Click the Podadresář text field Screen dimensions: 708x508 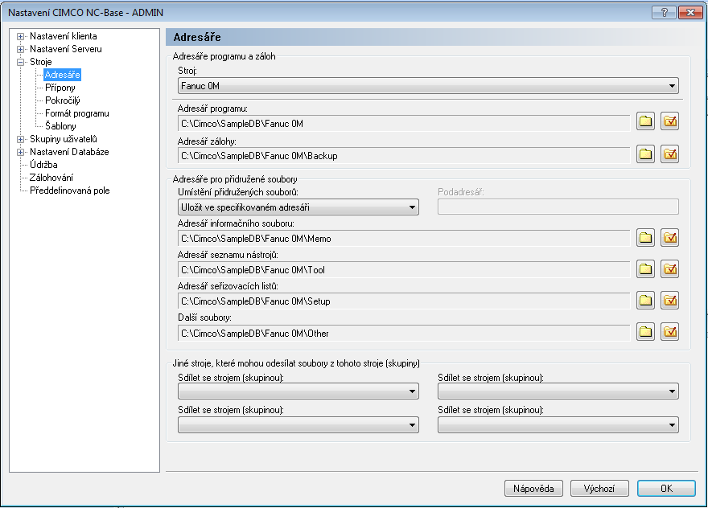pyautogui.click(x=558, y=207)
